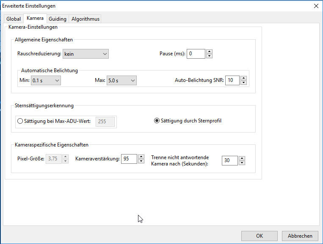The height and width of the screenshot is (244, 323).
Task: Increase camera disconnect timeout with up arrow
Action: click(x=242, y=158)
